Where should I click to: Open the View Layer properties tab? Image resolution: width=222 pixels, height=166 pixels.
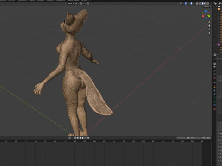tap(214, 71)
